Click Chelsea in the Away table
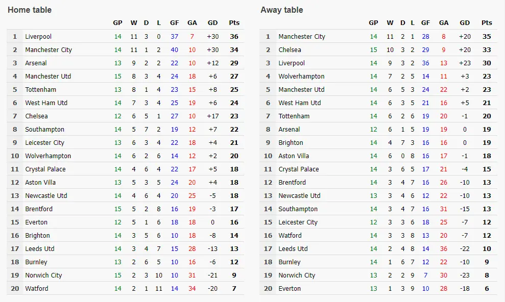Viewport: 505px width, 302px height. point(290,50)
